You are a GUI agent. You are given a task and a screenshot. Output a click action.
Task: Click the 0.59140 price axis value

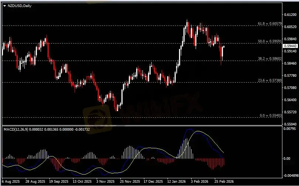pyautogui.click(x=290, y=51)
